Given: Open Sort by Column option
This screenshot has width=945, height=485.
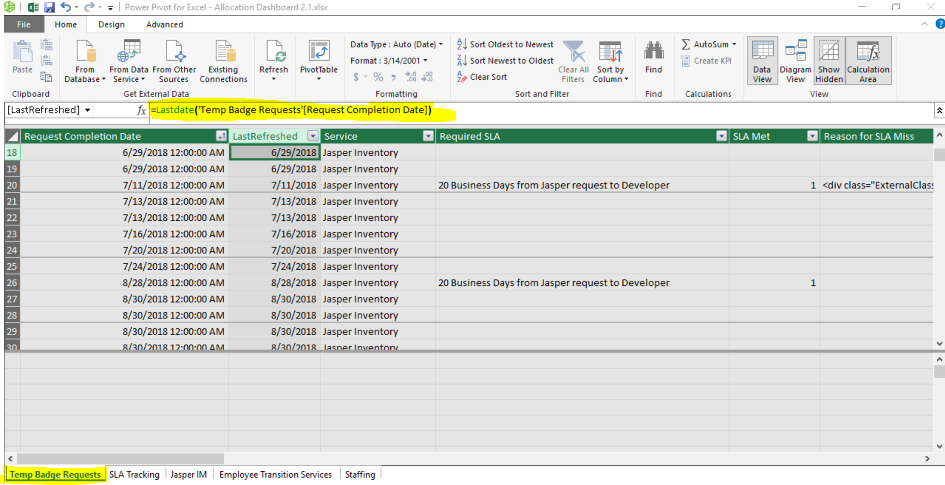Looking at the screenshot, I should tap(610, 61).
